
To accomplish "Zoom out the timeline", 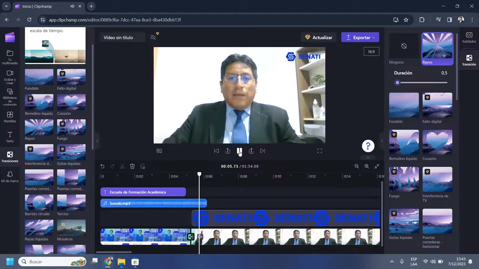I will [x=357, y=166].
